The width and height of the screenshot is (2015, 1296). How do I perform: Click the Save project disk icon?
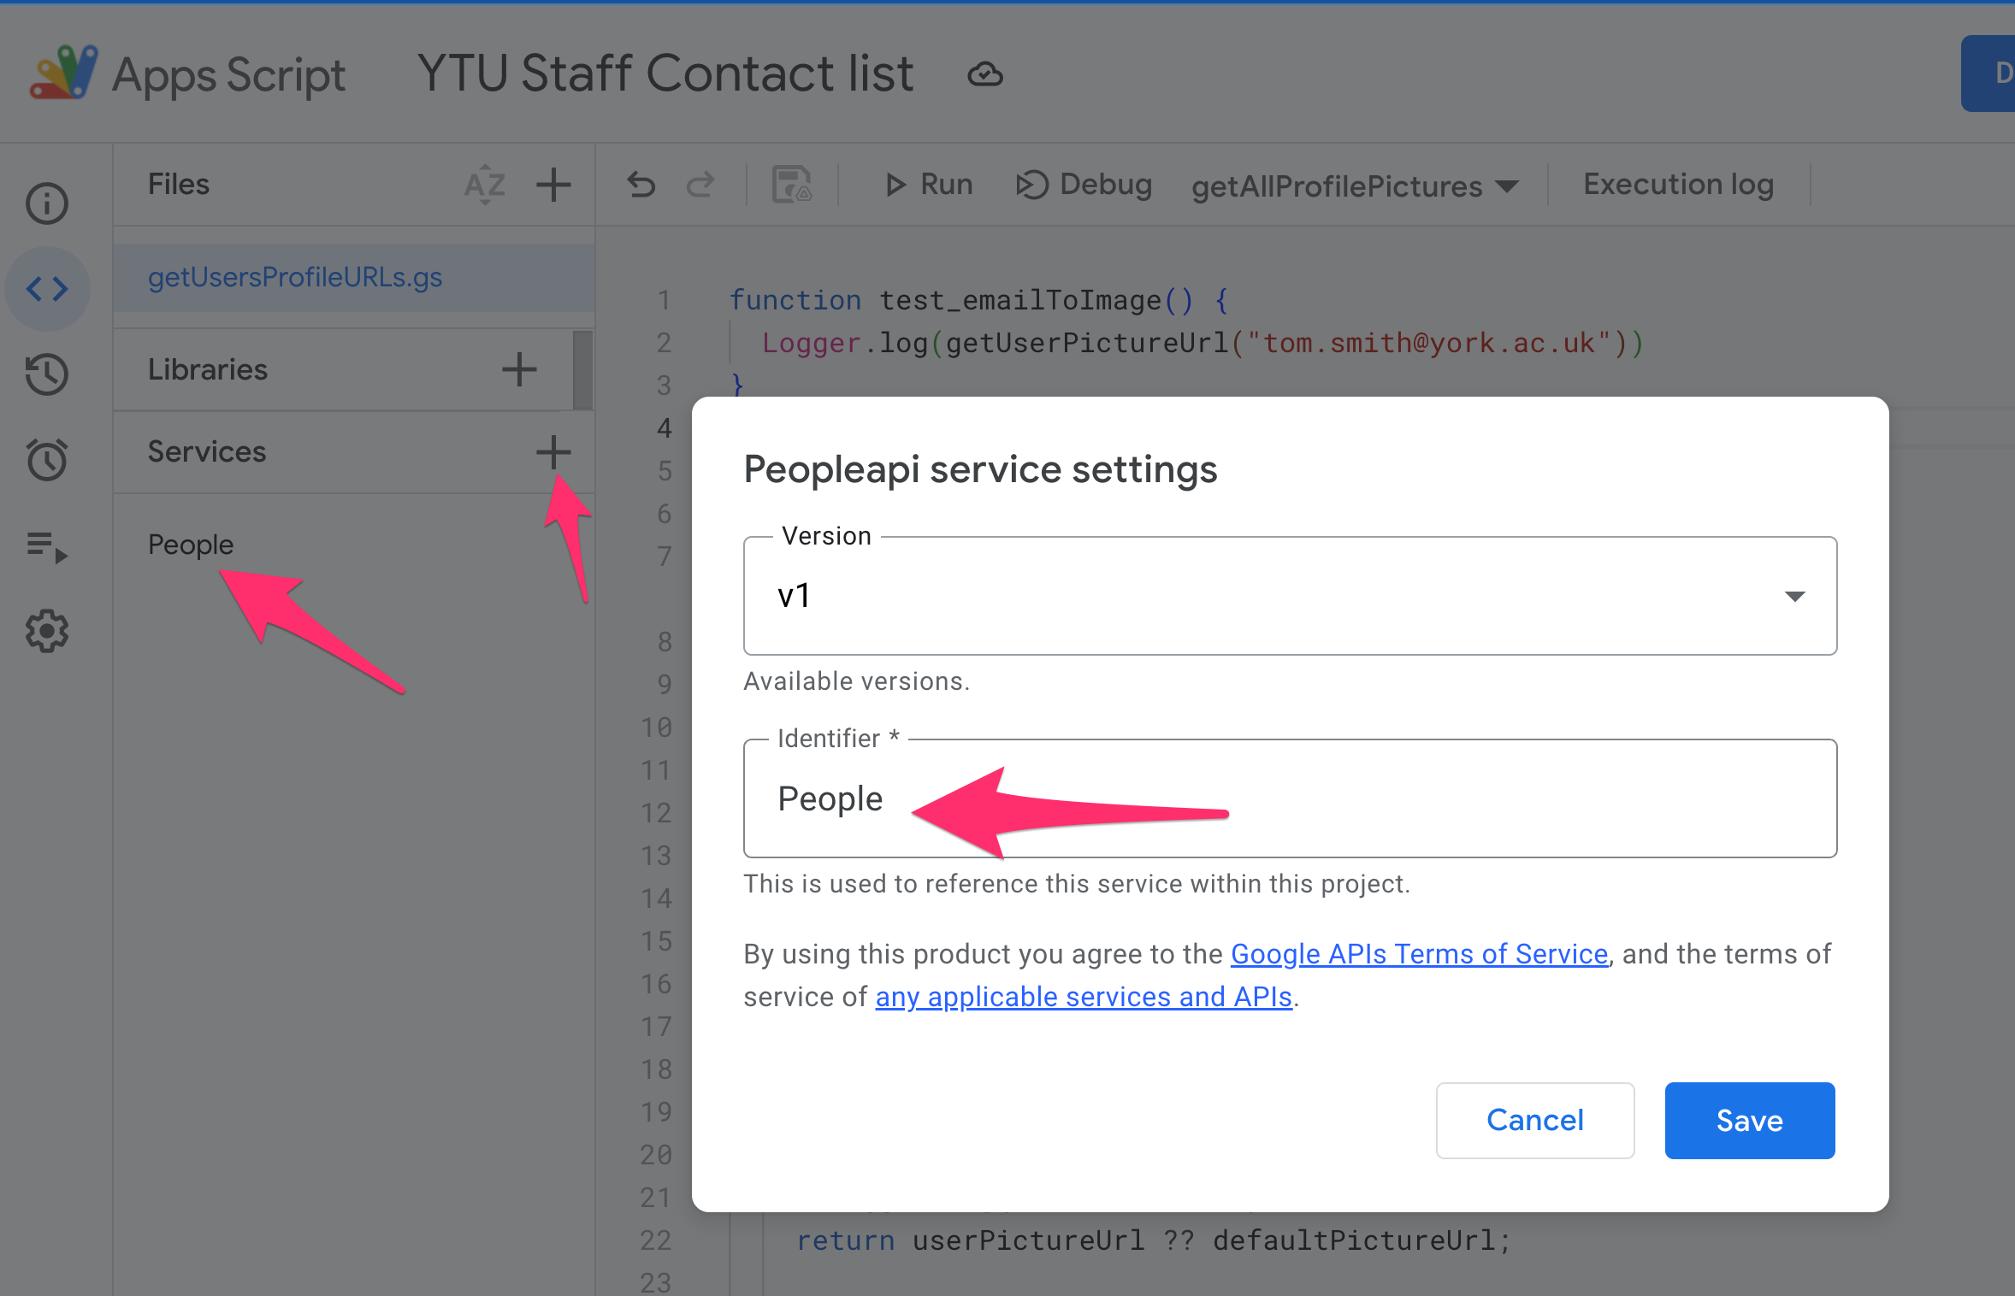[x=791, y=185]
